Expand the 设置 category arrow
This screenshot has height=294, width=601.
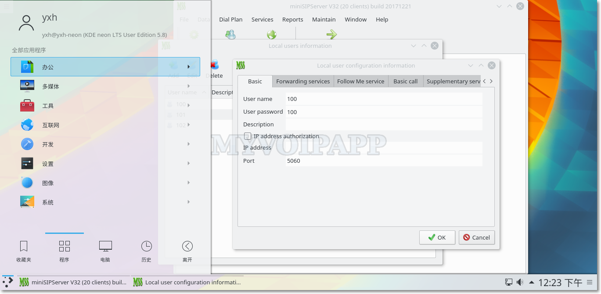coord(189,163)
